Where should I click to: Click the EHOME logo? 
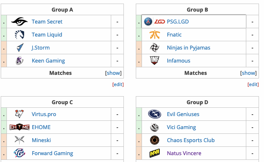(x=20, y=127)
